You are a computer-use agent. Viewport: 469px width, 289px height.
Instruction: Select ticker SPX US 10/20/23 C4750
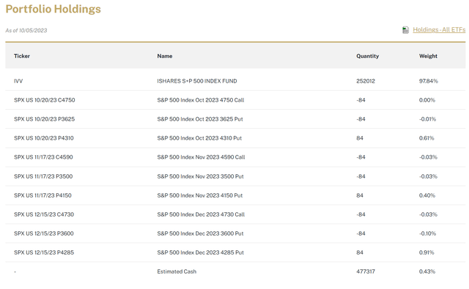(x=44, y=100)
